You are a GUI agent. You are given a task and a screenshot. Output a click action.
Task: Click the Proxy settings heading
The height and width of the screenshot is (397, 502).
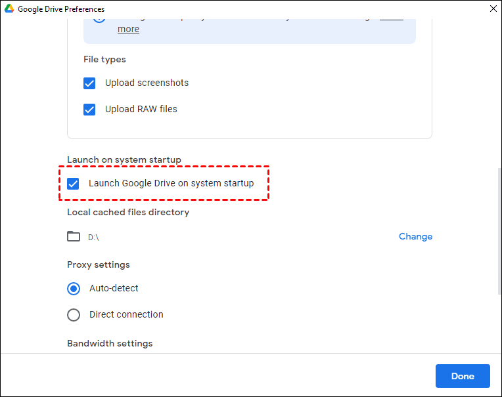(x=99, y=264)
